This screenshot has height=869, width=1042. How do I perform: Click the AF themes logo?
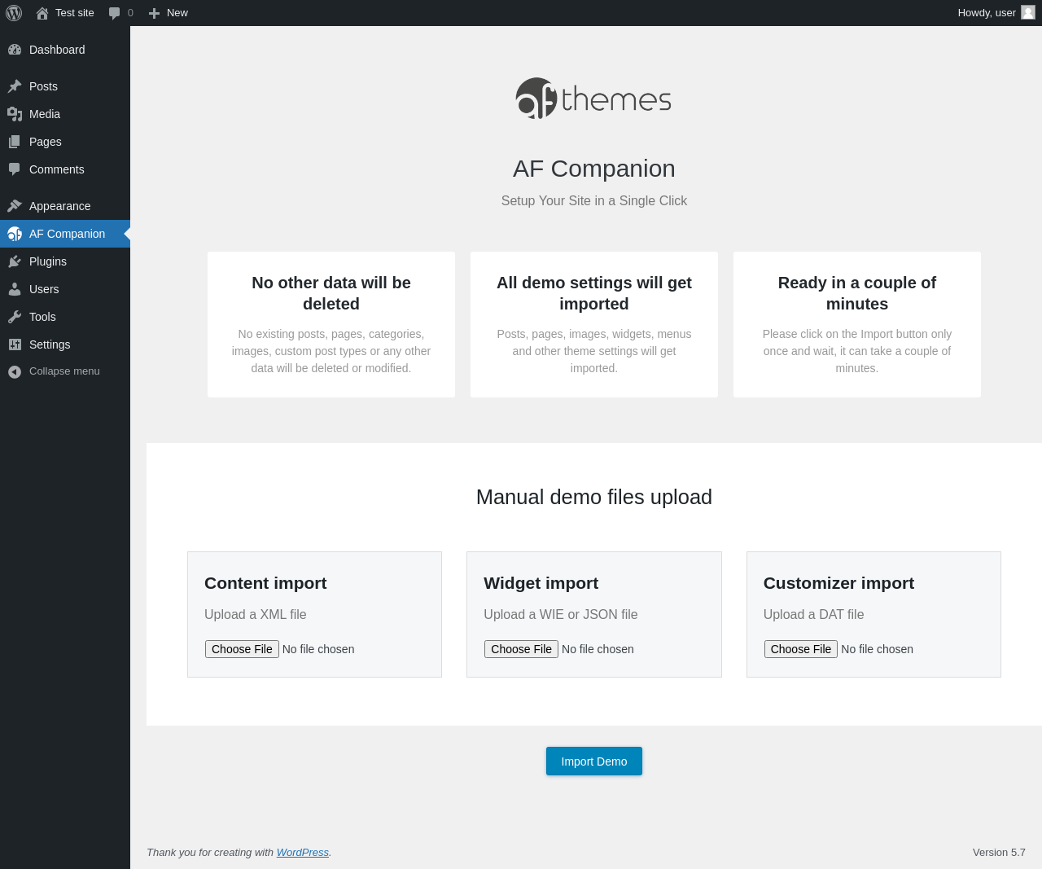coord(593,99)
